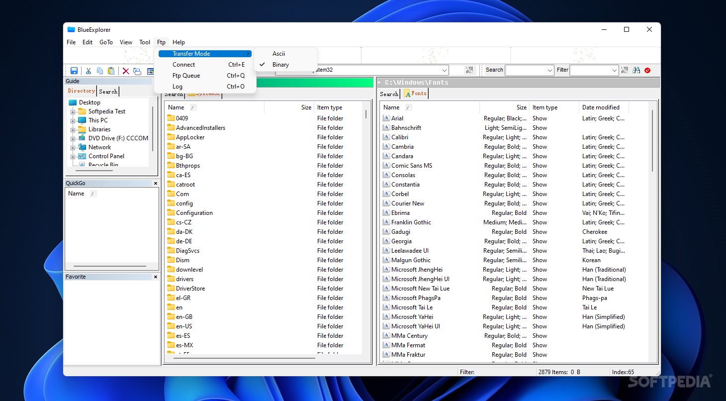Click the Copy icon in toolbar
This screenshot has height=401, width=726.
(100, 71)
